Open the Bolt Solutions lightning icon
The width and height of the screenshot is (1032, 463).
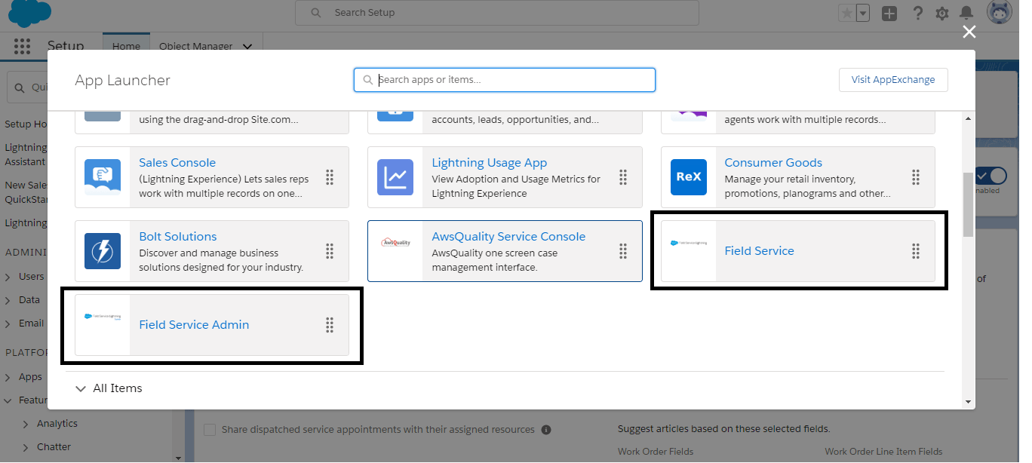(103, 251)
